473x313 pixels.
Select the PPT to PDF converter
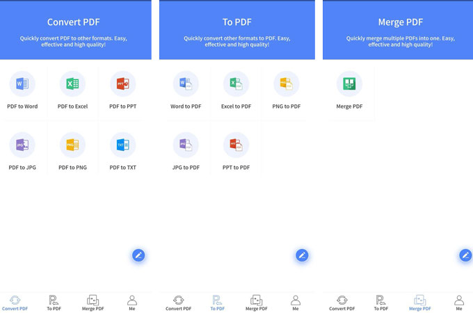click(x=236, y=145)
